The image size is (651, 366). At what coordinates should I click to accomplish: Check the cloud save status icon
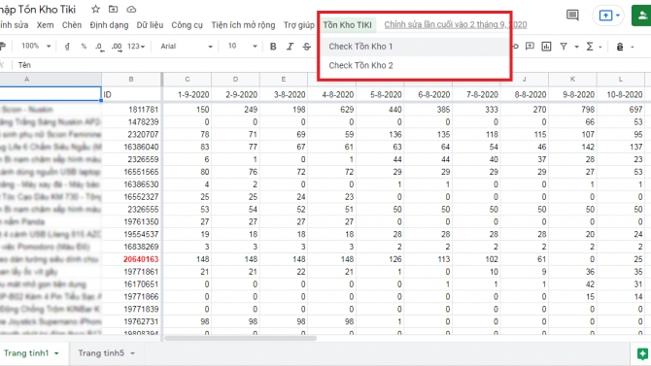point(131,9)
